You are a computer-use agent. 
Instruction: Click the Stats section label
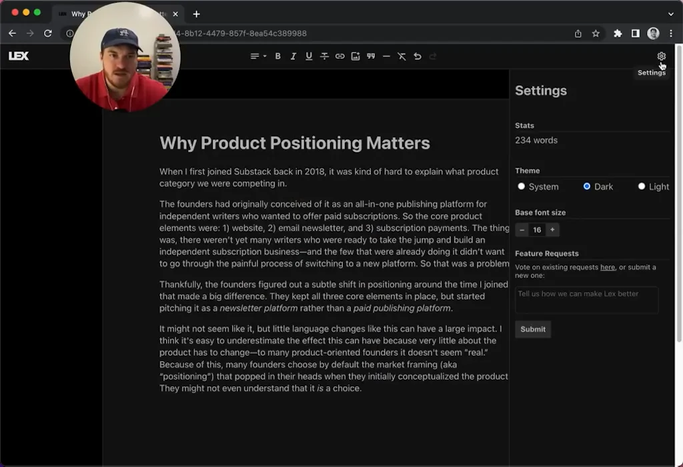[x=524, y=125]
